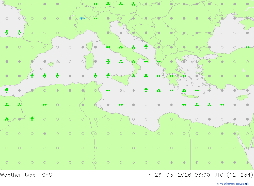The image size is (254, 186).
Task: Click the shower symbol in the southern Adriatic Sea
Action: pyautogui.click(x=146, y=47)
